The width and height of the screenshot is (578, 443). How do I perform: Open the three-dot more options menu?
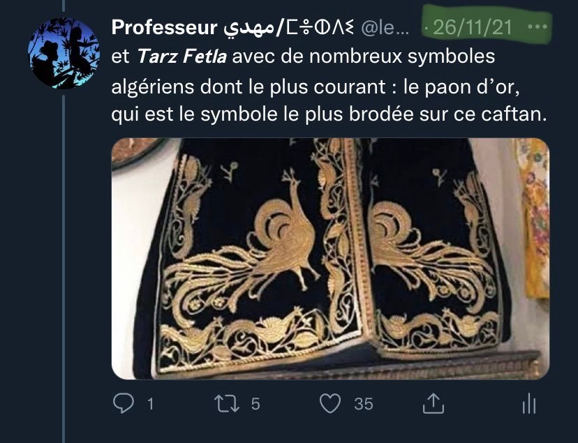[x=537, y=27]
